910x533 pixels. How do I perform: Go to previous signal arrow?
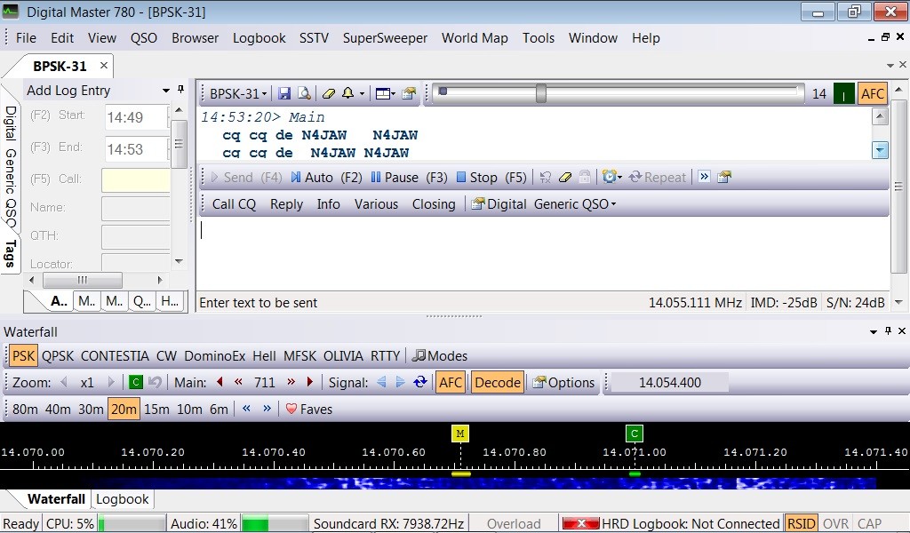point(381,382)
